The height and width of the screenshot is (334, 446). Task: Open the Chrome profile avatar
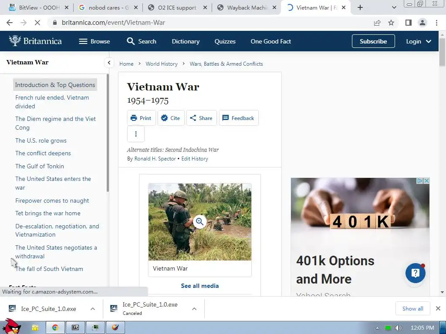pyautogui.click(x=422, y=23)
